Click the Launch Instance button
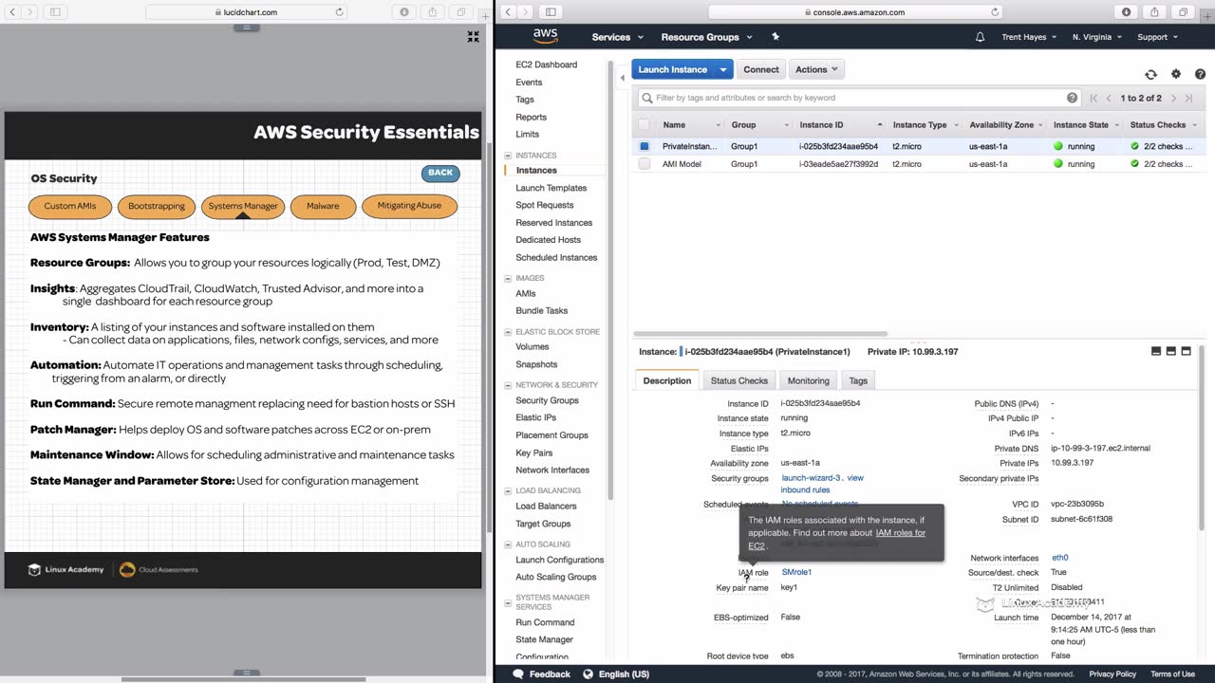This screenshot has height=683, width=1215. (x=673, y=69)
